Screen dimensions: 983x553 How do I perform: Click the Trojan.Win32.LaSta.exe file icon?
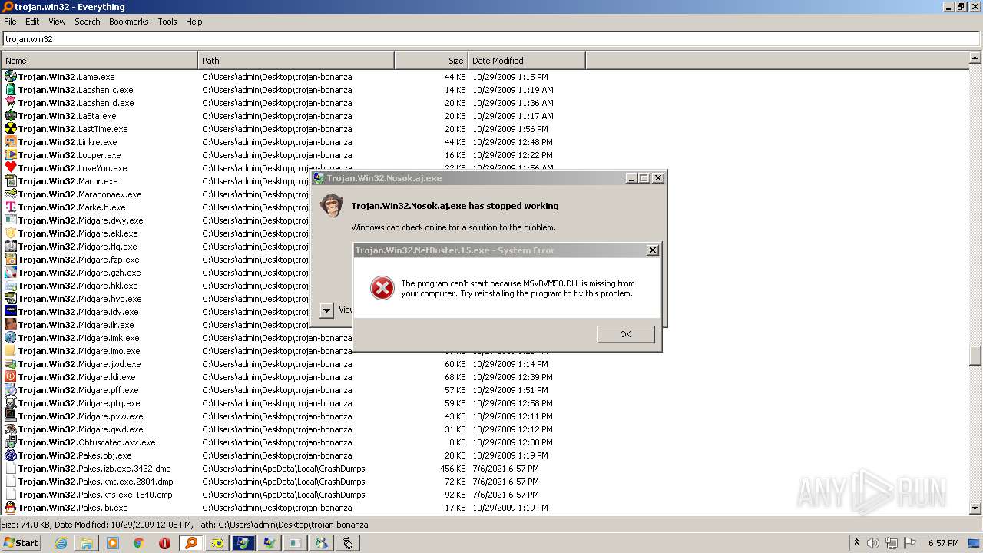(11, 116)
